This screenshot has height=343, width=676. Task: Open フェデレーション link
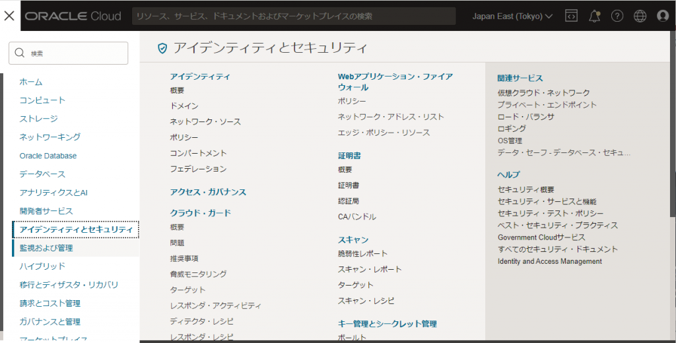[x=198, y=169]
